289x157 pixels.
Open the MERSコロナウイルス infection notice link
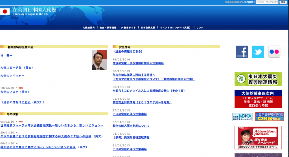point(149,91)
